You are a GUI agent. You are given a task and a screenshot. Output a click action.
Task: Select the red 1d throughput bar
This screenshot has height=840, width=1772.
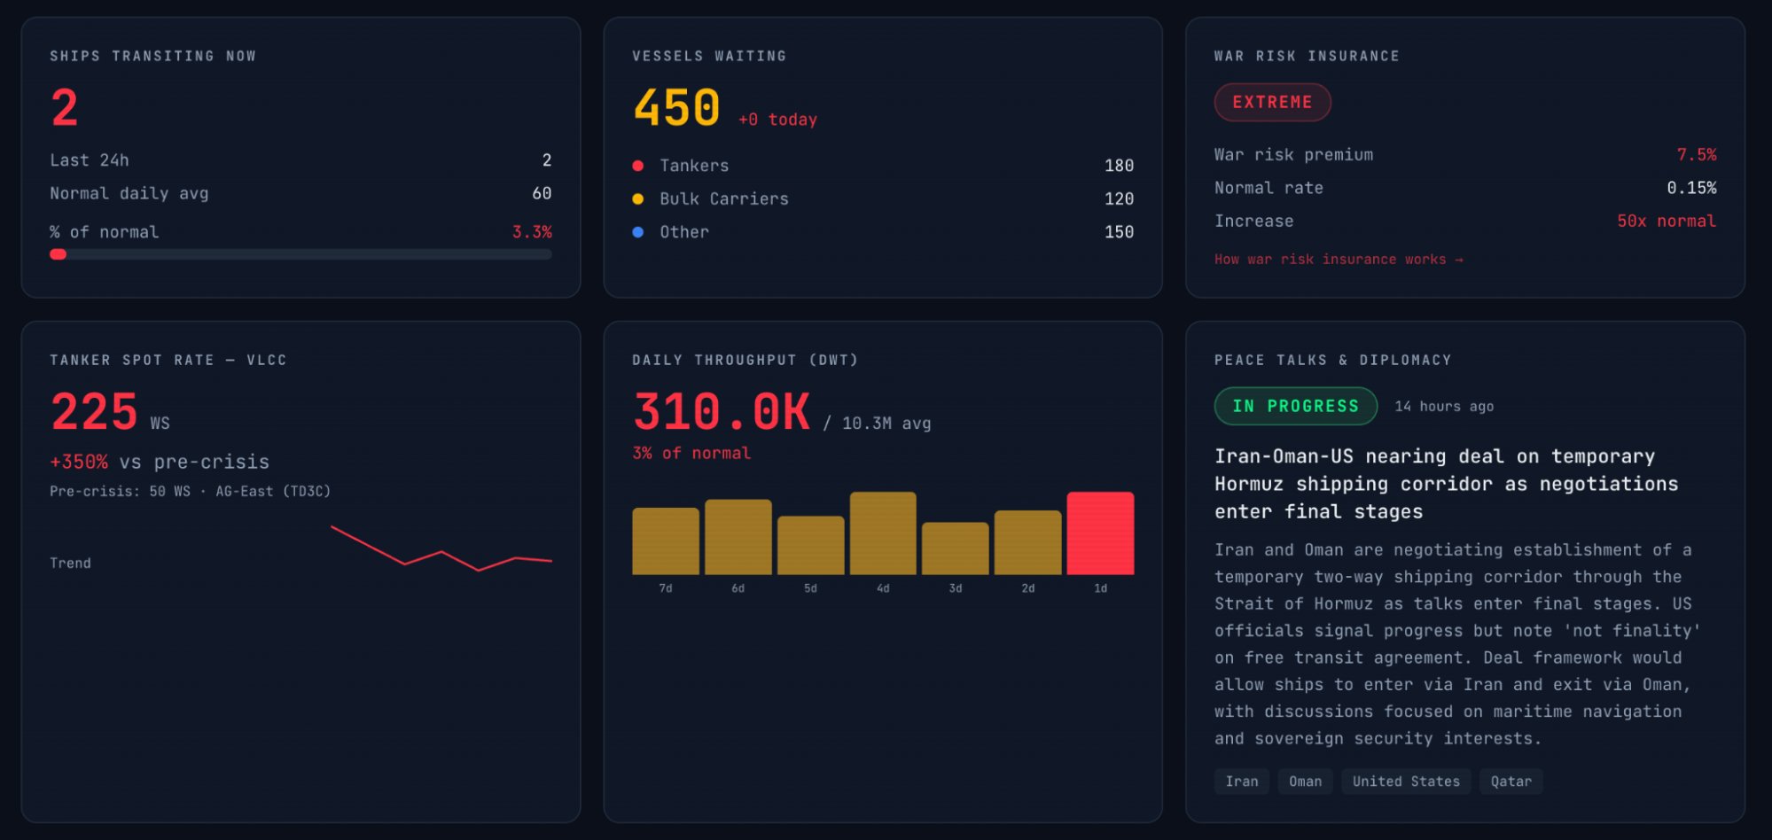(1101, 533)
